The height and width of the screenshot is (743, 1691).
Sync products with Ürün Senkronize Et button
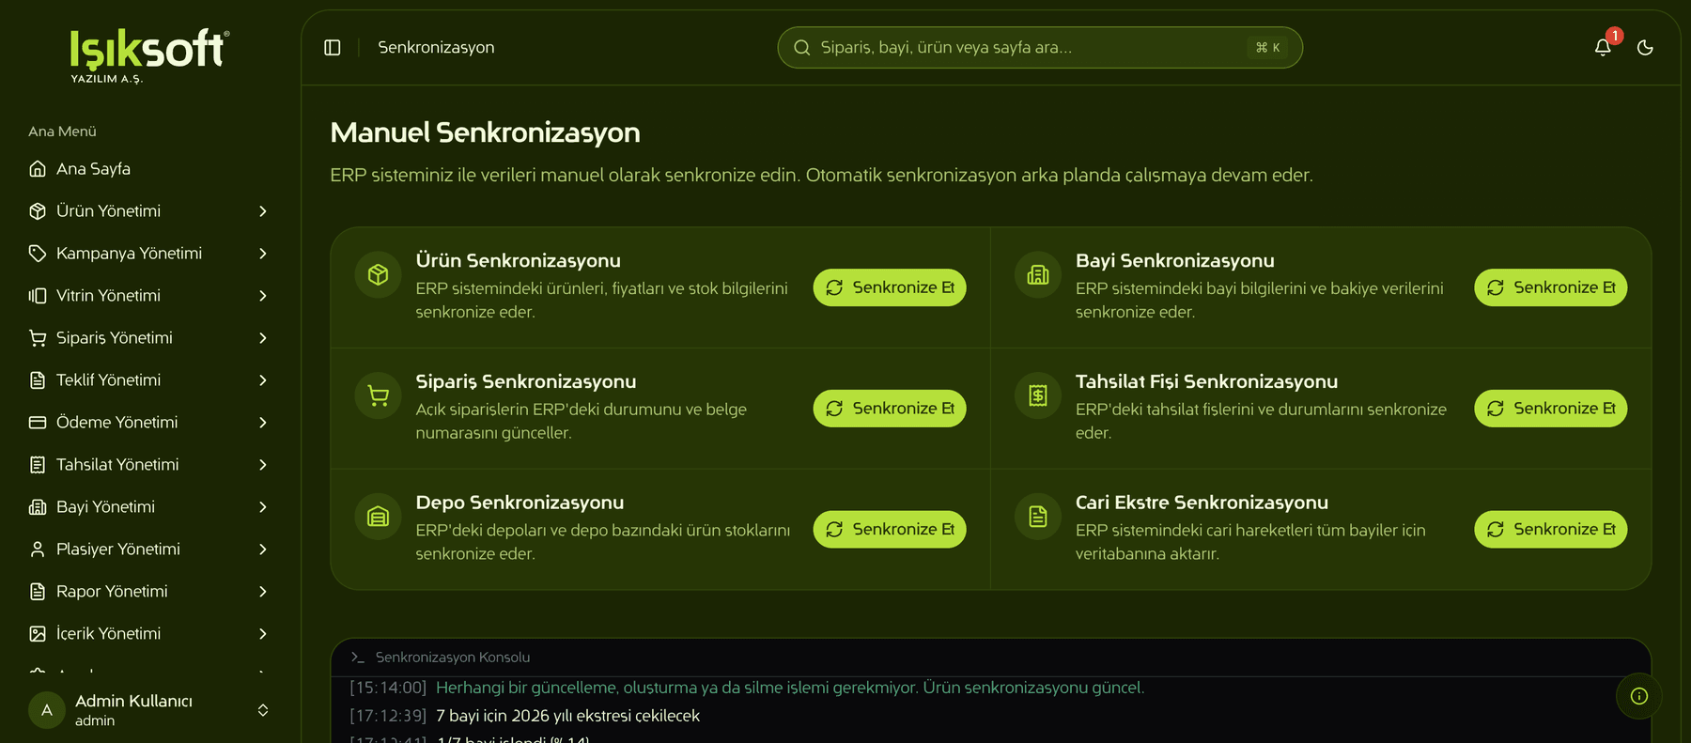(x=890, y=287)
